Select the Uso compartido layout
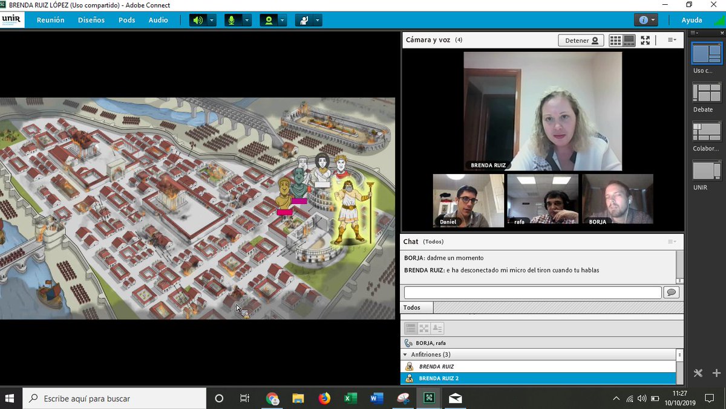 707,54
